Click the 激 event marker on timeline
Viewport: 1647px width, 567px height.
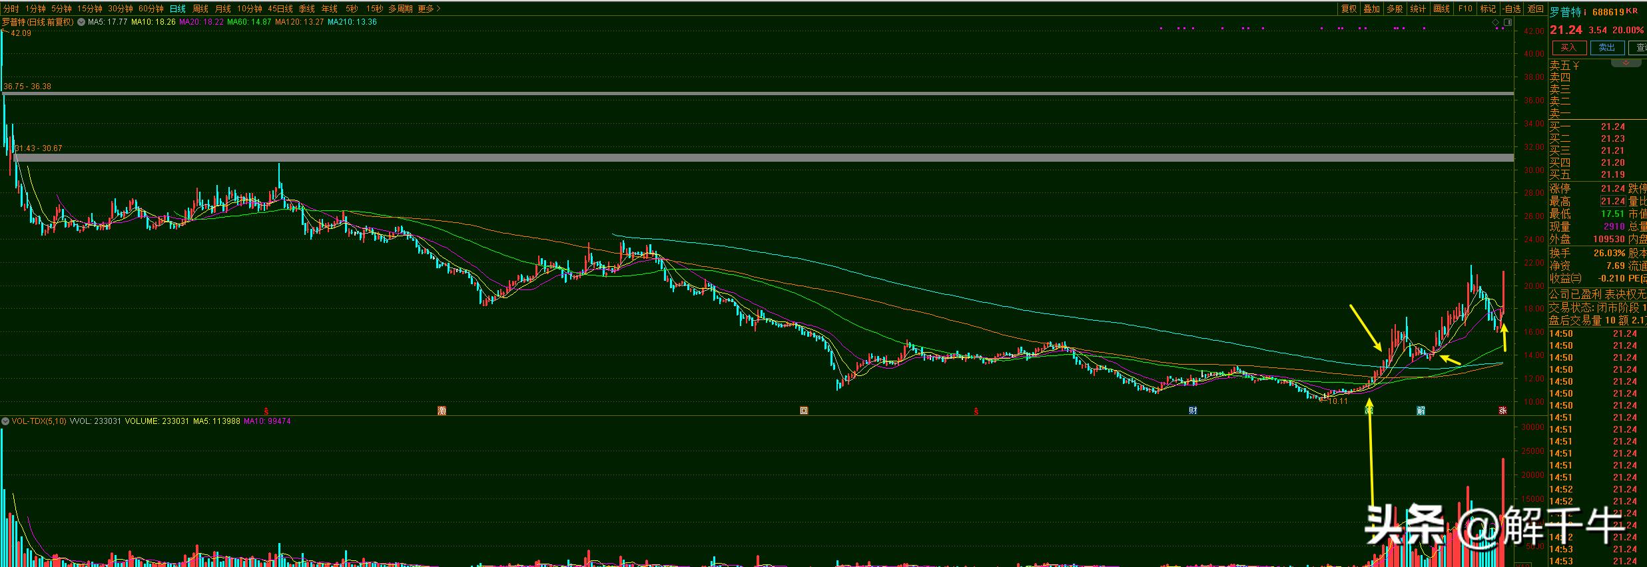(442, 411)
